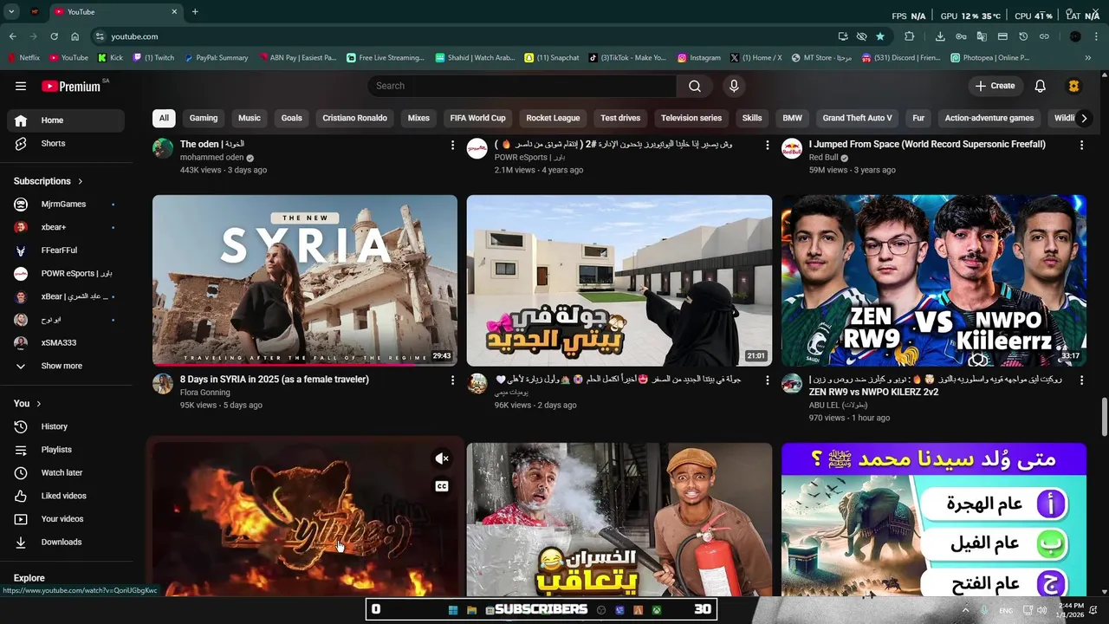The image size is (1109, 624).
Task: Select the Cristiano Ronaldo filter chip
Action: click(x=354, y=118)
